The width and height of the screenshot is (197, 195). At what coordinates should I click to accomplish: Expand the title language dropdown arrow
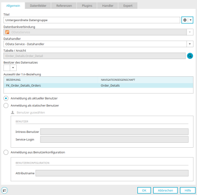191,20
